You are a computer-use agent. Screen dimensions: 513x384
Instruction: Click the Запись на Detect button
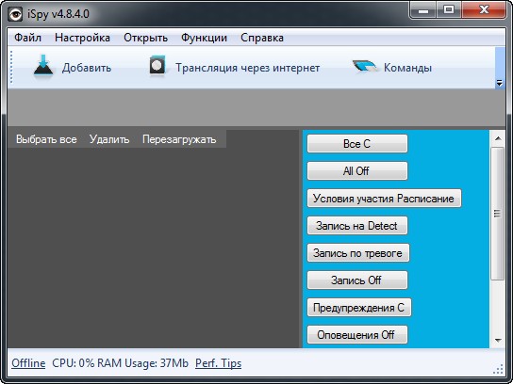[x=357, y=225]
